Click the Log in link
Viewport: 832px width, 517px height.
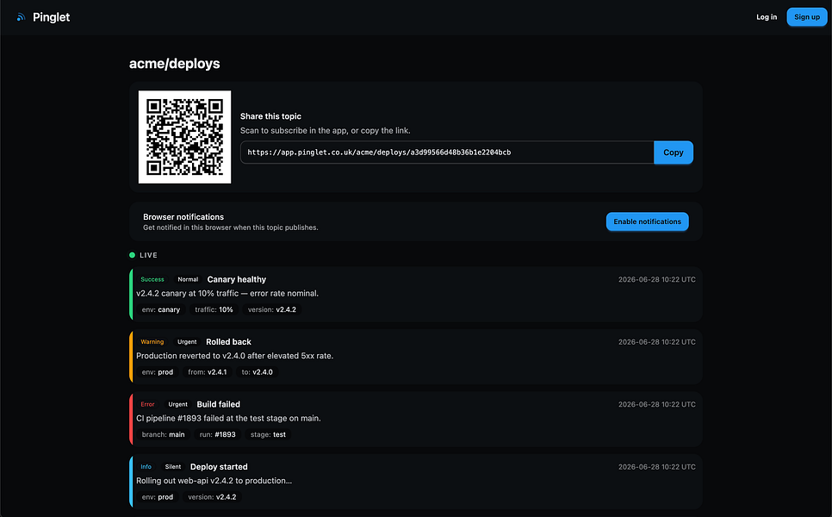(x=767, y=17)
